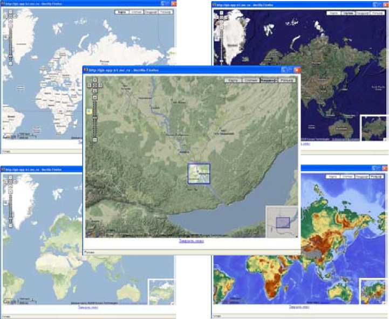The image size is (389, 319).
Task: Zoom in (plus) on center window map
Action: click(95, 98)
